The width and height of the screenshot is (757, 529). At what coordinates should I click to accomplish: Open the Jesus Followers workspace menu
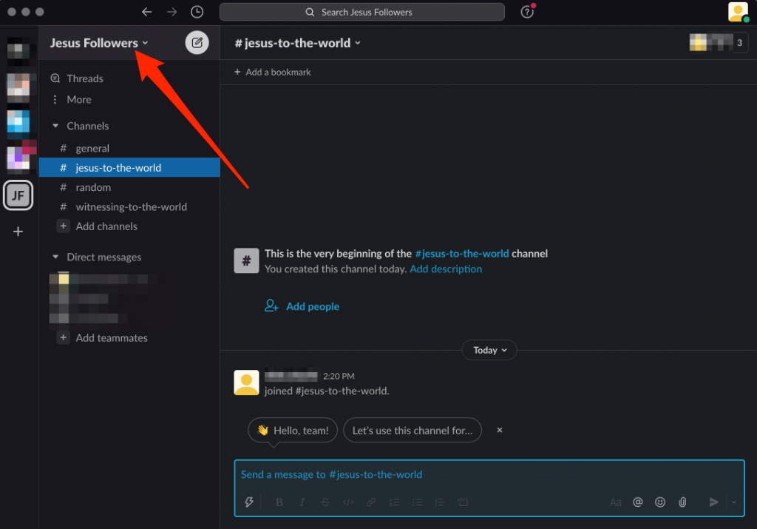pyautogui.click(x=99, y=42)
